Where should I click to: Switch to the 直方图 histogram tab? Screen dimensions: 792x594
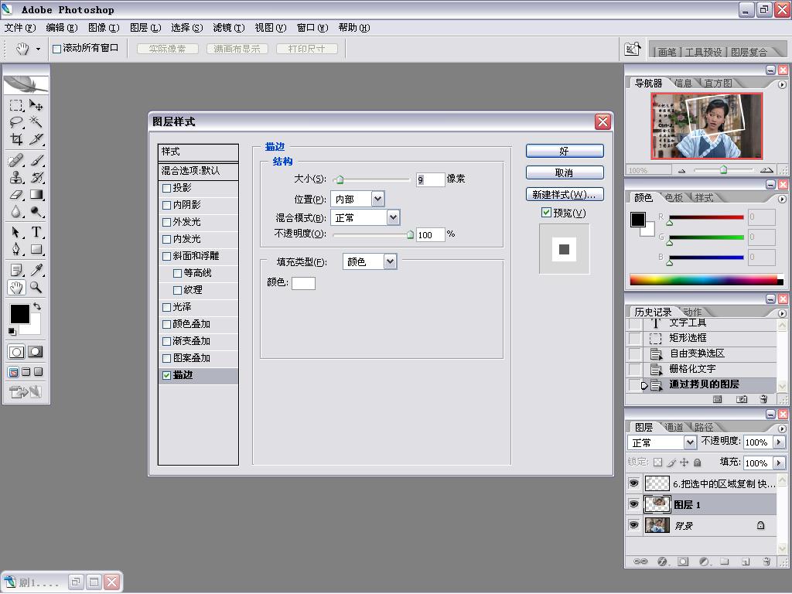click(x=718, y=83)
